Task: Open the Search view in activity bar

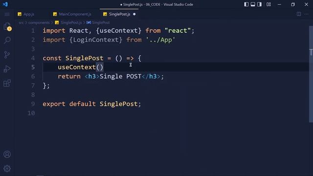Action: click(7, 40)
